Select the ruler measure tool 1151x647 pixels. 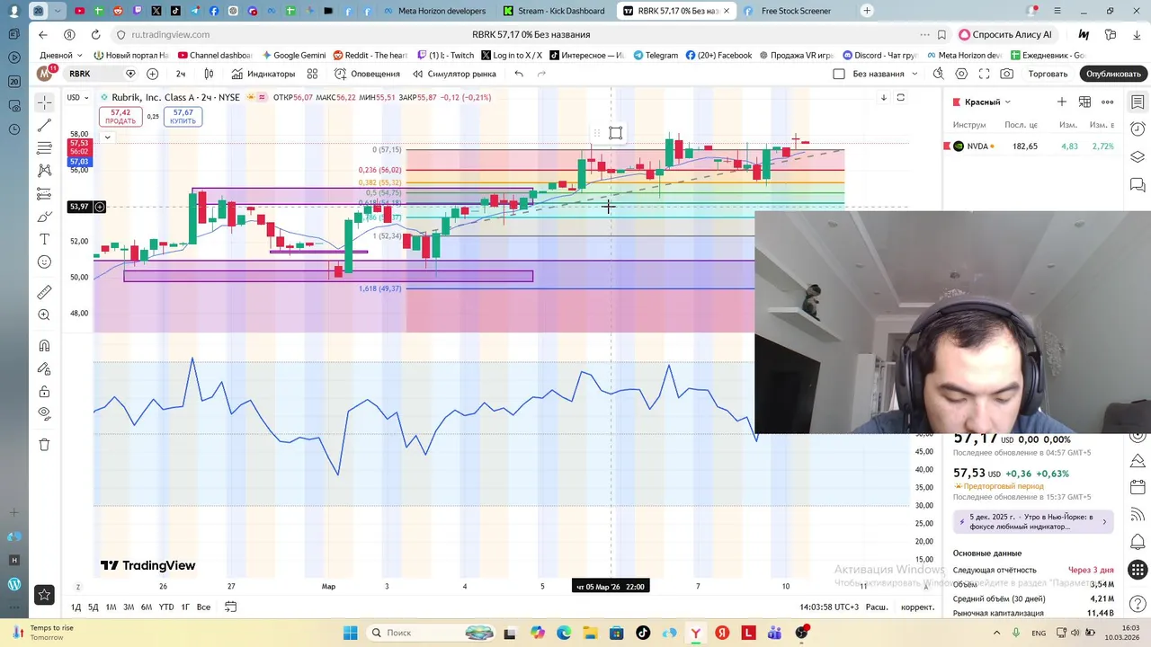(x=44, y=292)
